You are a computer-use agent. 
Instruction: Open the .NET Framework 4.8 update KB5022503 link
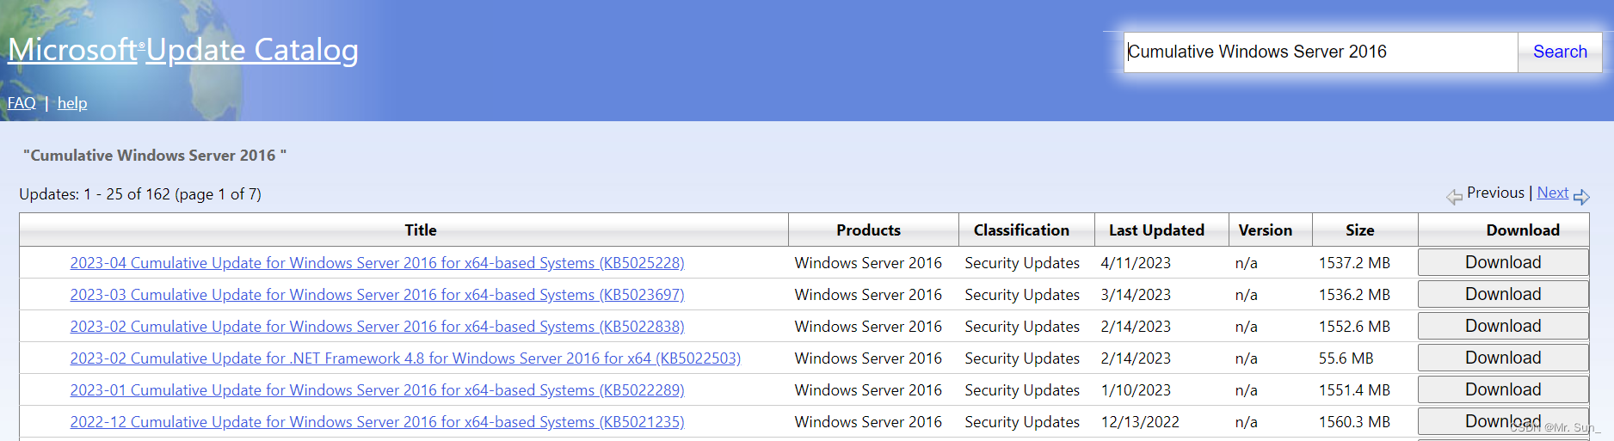405,358
